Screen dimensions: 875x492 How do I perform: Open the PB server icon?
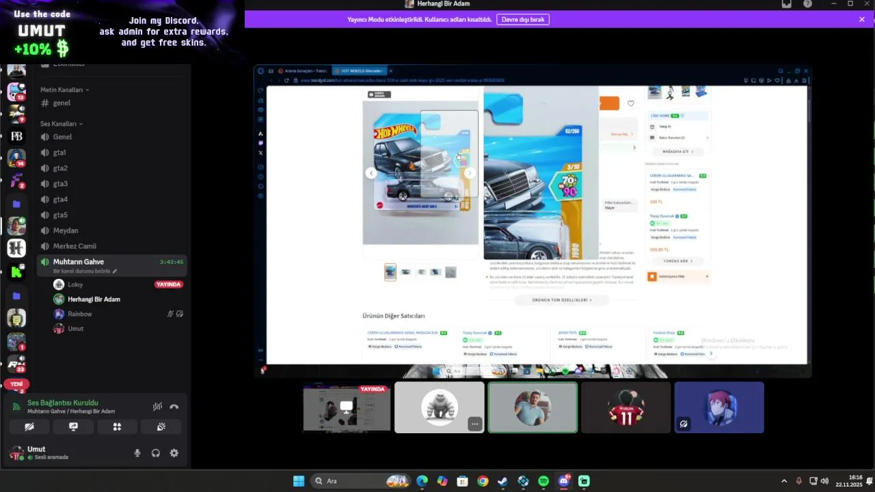point(16,136)
